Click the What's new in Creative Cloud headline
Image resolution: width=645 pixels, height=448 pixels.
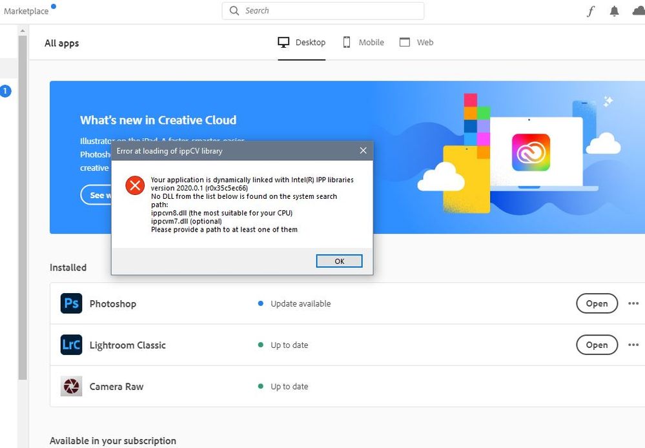158,120
